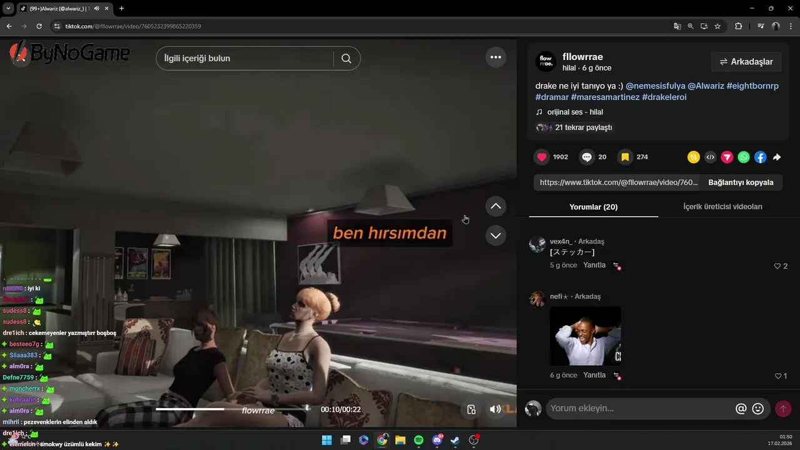
Task: Switch to the Yorumlar (20) tab
Action: [x=593, y=207]
